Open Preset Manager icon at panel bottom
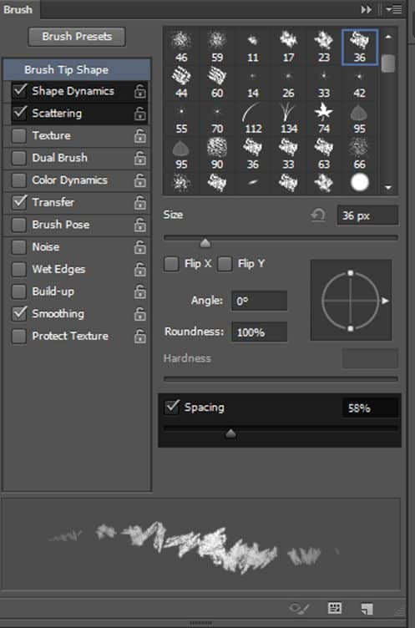Image resolution: width=415 pixels, height=628 pixels. pos(335,608)
